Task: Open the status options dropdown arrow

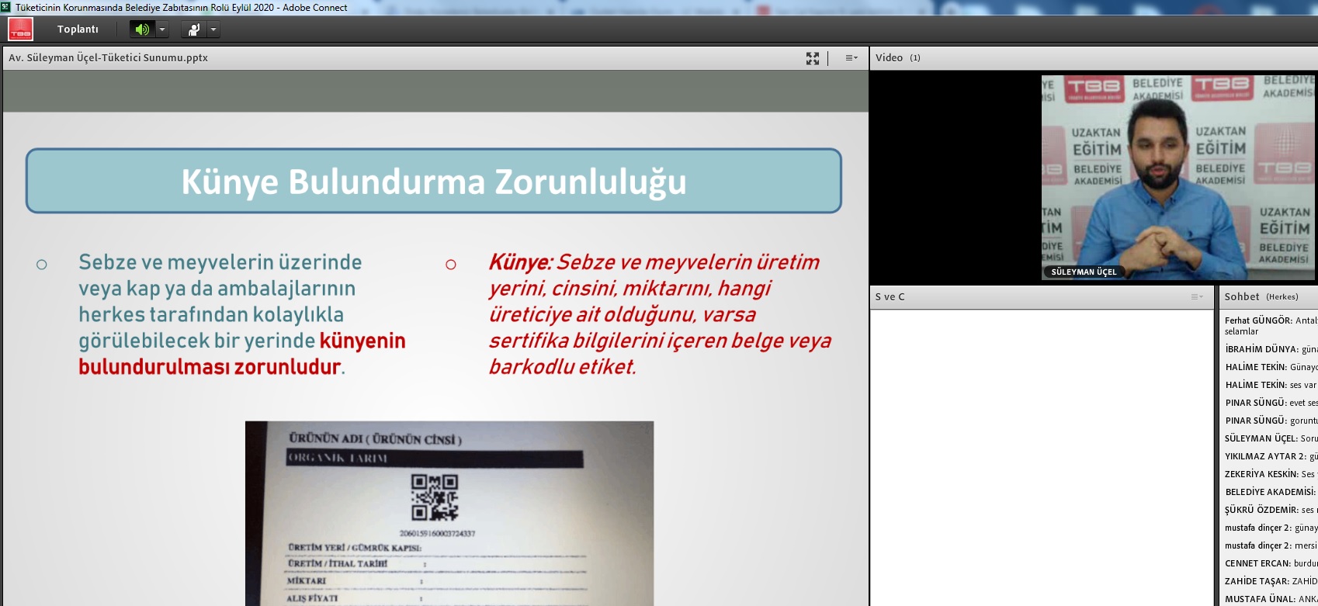Action: pos(213,29)
